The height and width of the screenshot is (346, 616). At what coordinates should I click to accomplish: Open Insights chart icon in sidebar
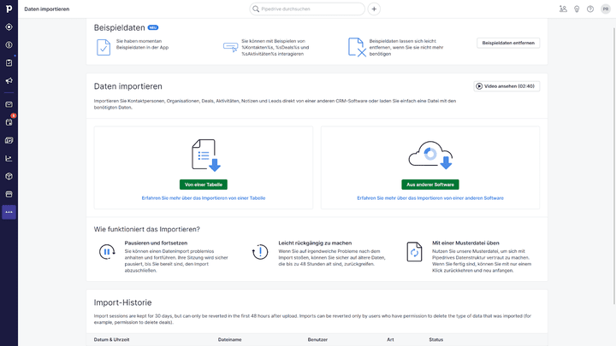pos(9,159)
